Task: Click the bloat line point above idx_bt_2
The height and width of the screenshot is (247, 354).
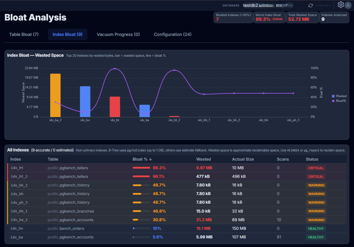Action: tap(174, 70)
